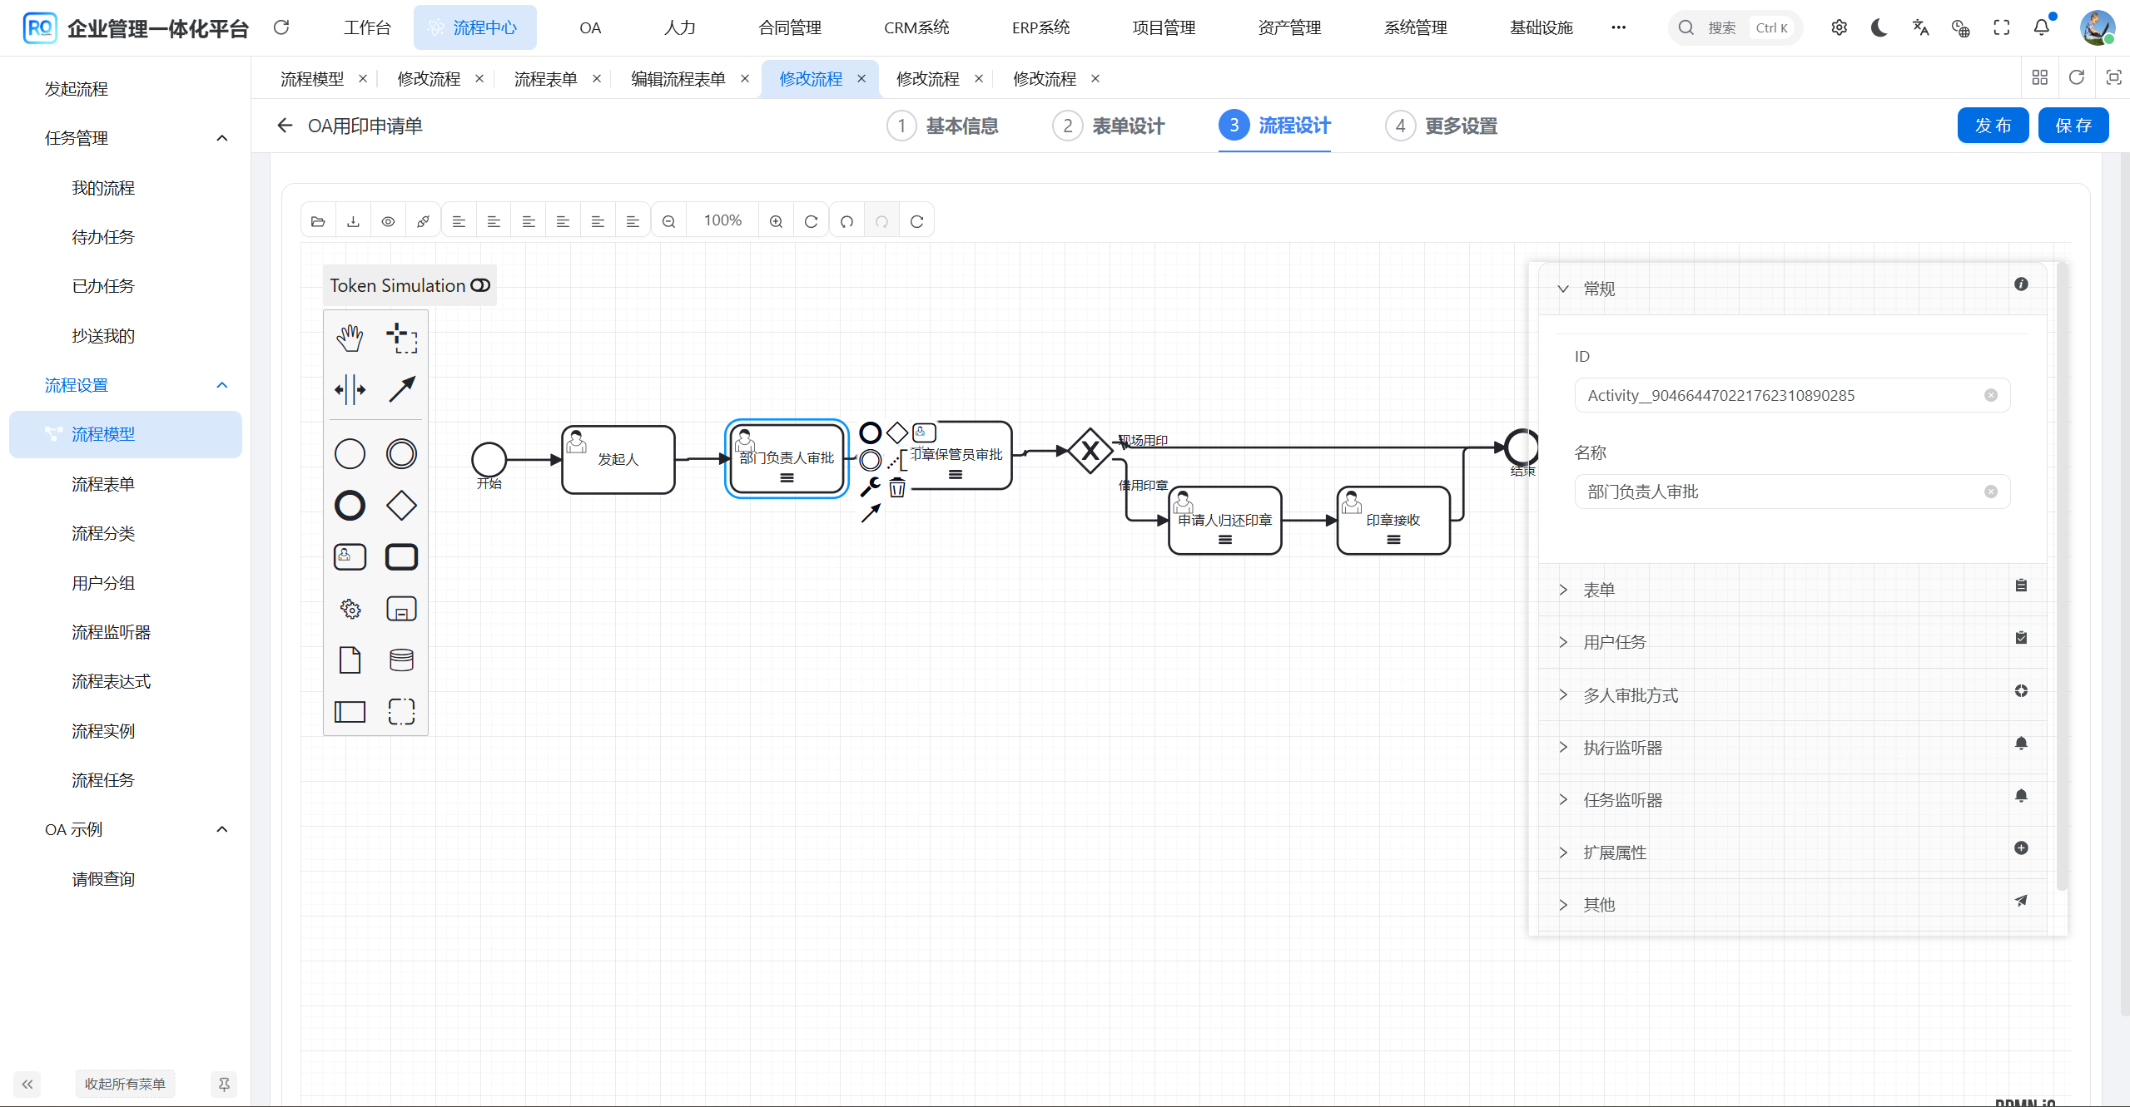Open the CRM系统 menu in the top bar

point(916,27)
